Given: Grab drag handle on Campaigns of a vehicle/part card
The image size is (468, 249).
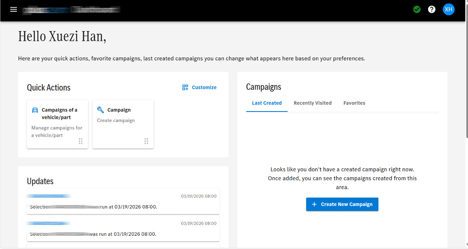Looking at the screenshot, I should tap(81, 141).
